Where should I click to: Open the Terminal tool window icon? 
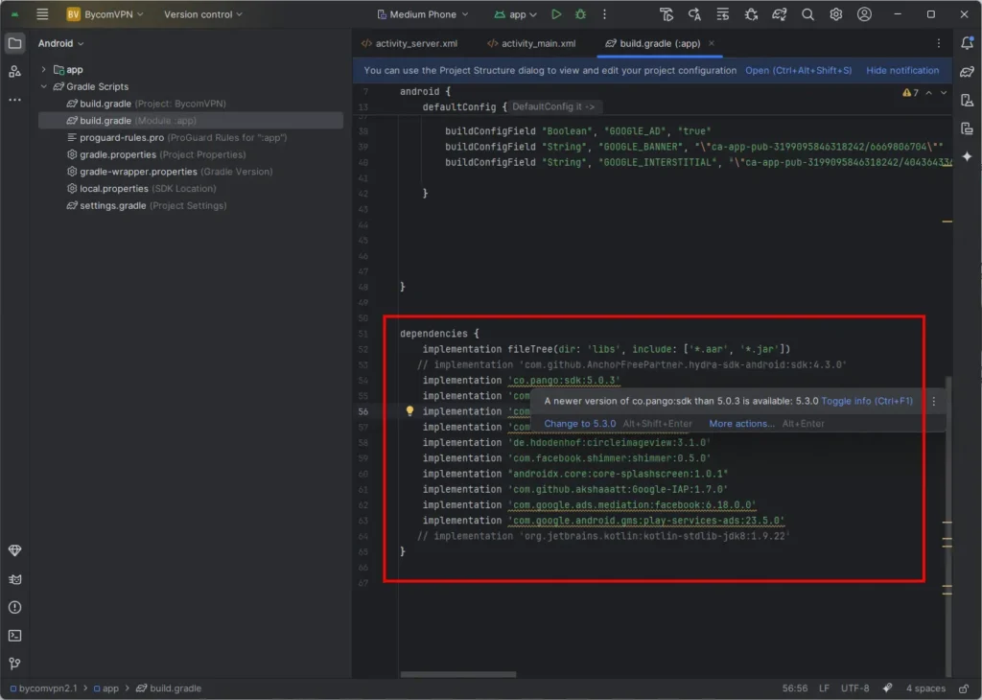(14, 636)
